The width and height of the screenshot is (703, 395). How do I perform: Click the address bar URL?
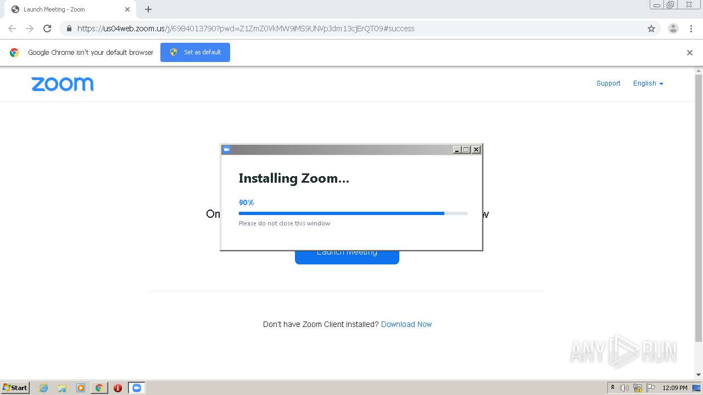(246, 29)
